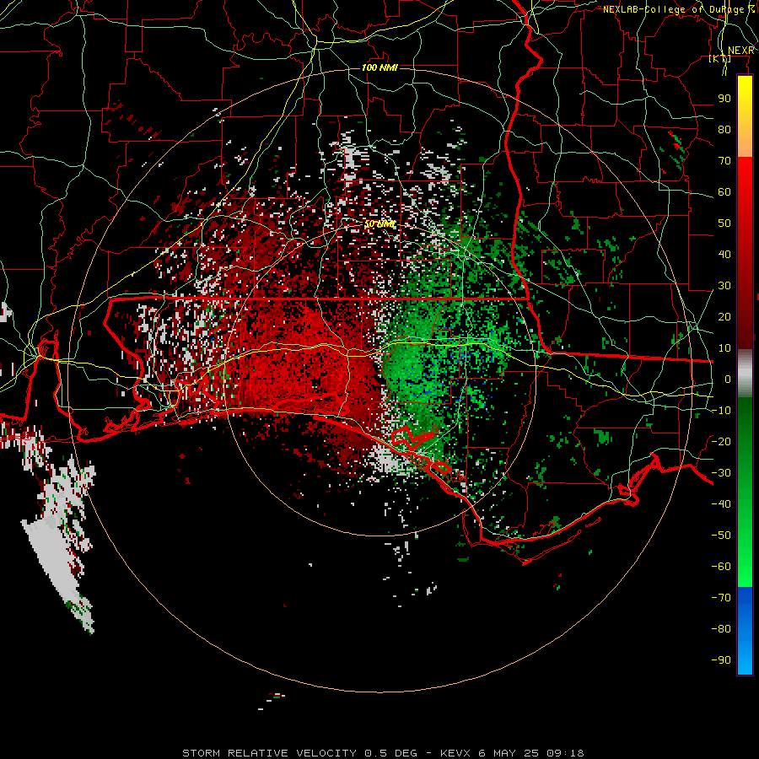The image size is (759, 759).
Task: Click the -10 value on the velocity scale
Action: [721, 411]
